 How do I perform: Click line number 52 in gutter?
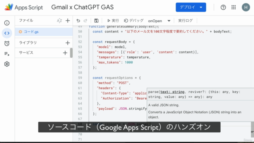(80, 42)
